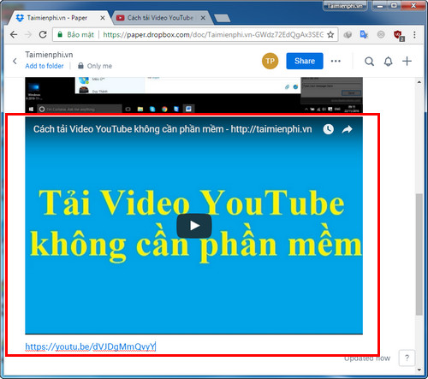This screenshot has width=428, height=379.
Task: Click Watch later clock on the video
Action: (328, 129)
